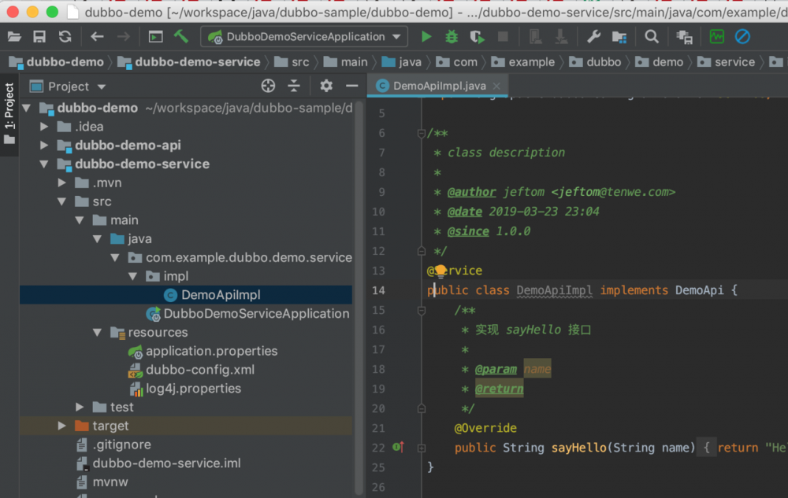The image size is (788, 498).
Task: Expand the dubbo-demo-api module folder
Action: 45,145
